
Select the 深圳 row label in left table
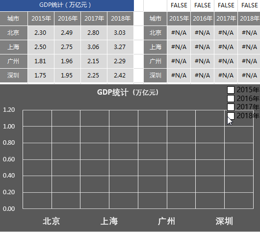(x=14, y=76)
